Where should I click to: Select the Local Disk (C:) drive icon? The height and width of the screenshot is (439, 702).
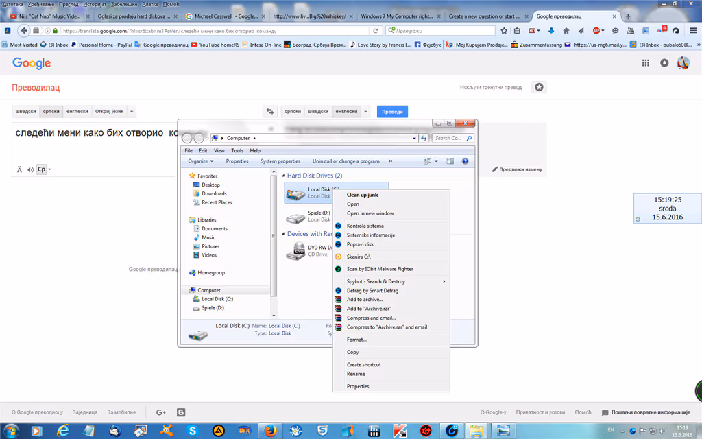click(295, 193)
